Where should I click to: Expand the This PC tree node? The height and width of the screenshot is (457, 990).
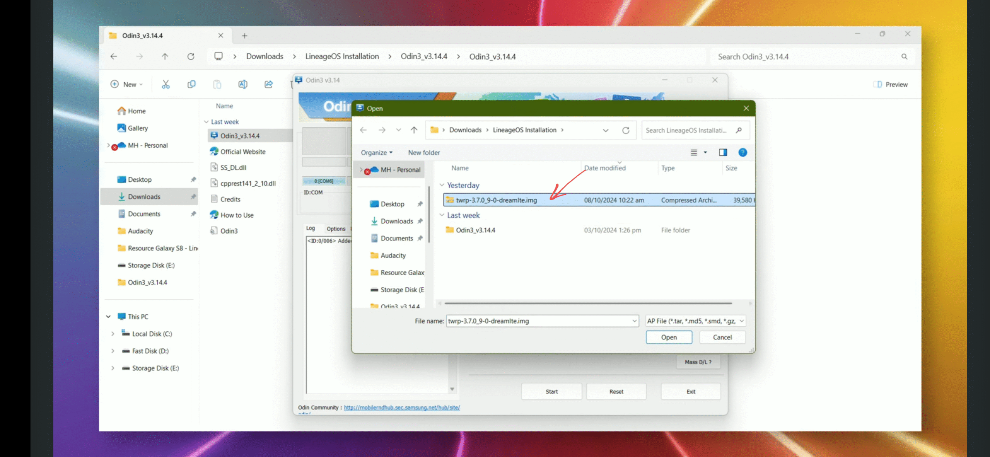(108, 317)
